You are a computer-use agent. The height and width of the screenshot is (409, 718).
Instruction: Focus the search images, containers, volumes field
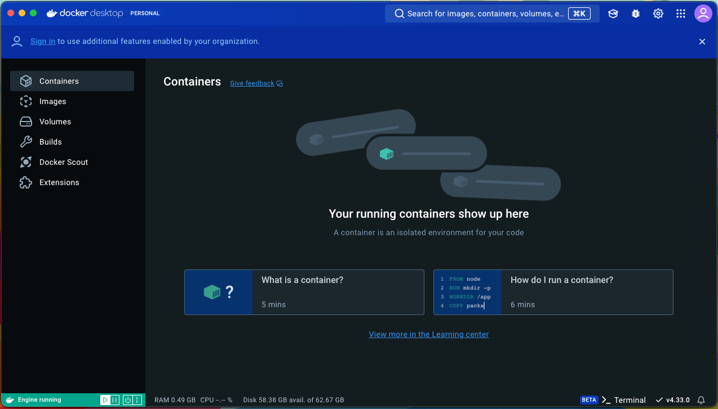tap(492, 14)
